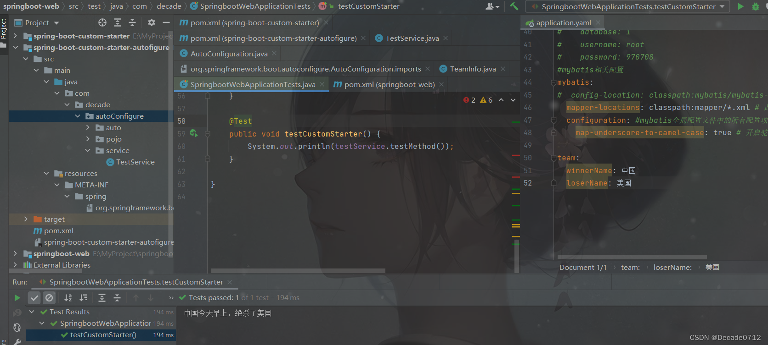
Task: Collapse all nodes in Project tree
Action: pyautogui.click(x=132, y=22)
